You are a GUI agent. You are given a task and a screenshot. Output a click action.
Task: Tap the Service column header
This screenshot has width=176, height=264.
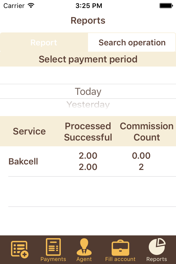[29, 131]
